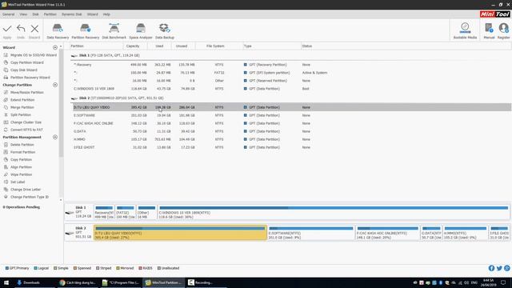This screenshot has width=512, height=288.
Task: Click the Undo arrow icon
Action: 21,29
